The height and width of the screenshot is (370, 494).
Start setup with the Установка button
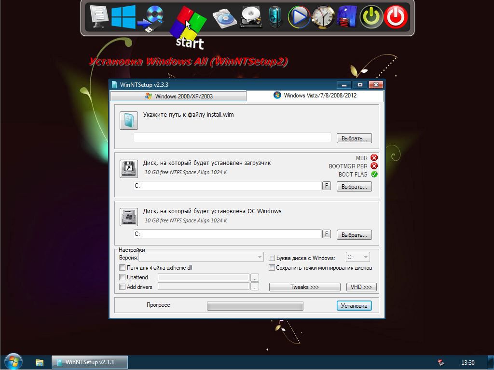click(354, 306)
